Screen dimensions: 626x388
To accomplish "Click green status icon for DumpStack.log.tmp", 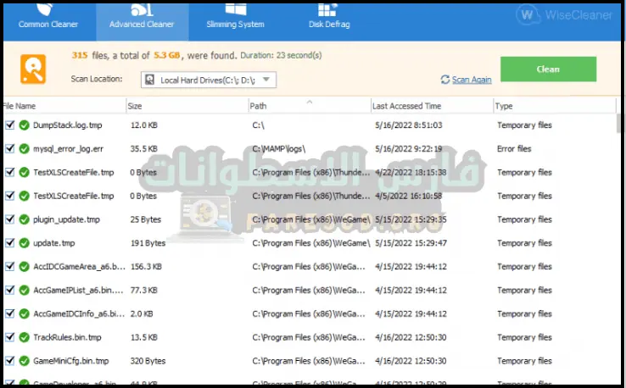I will tap(25, 125).
